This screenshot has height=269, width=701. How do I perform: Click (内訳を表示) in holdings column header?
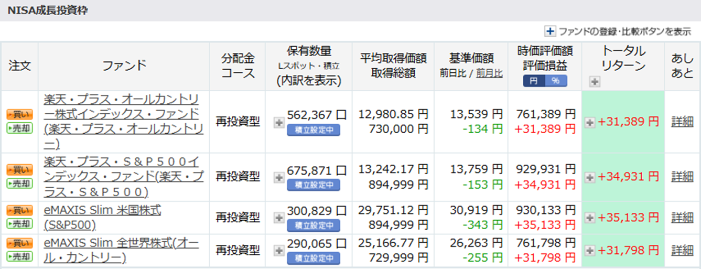(309, 81)
